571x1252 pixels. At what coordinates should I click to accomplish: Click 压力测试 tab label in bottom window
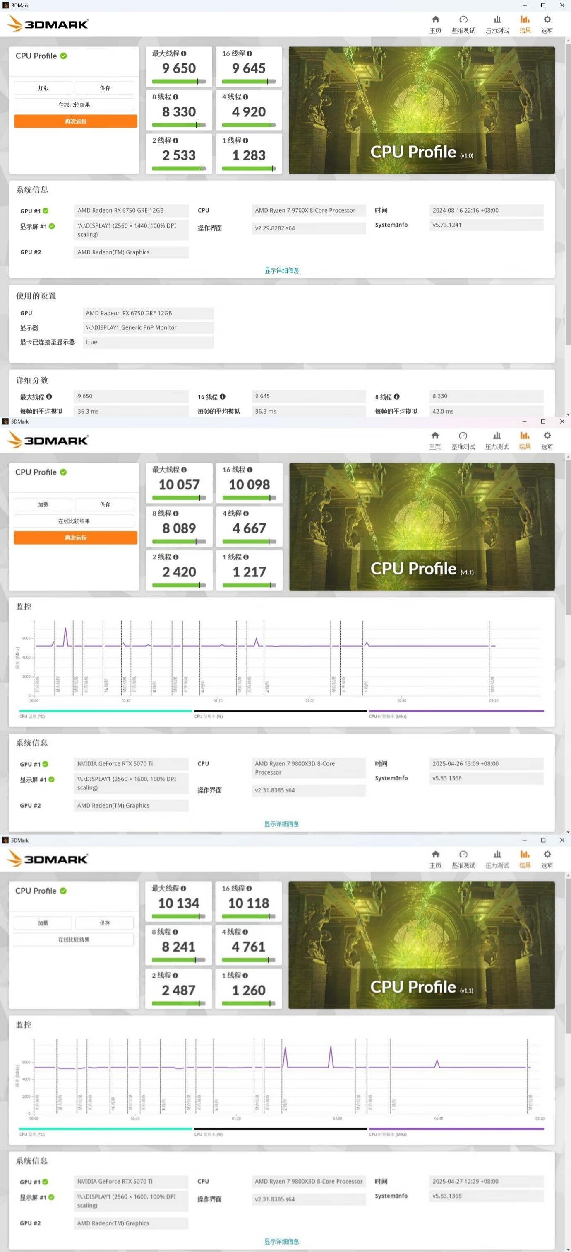click(x=497, y=865)
